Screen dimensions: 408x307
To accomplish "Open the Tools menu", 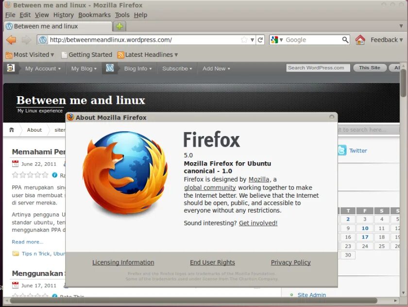I will pyautogui.click(x=122, y=15).
